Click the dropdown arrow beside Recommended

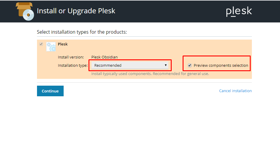(165, 65)
